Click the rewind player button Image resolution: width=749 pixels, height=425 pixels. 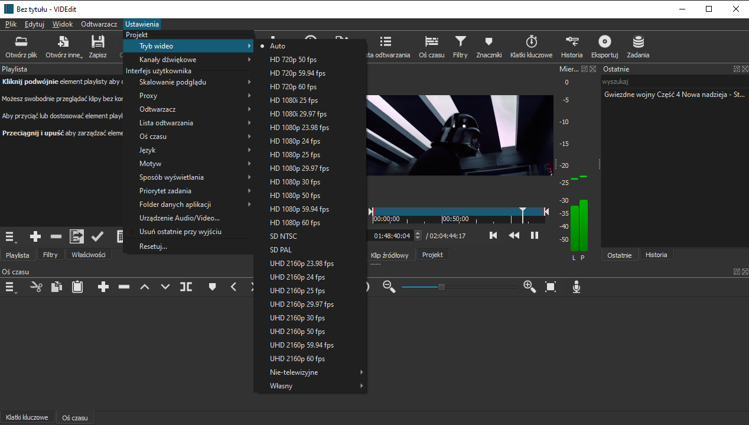pyautogui.click(x=514, y=235)
